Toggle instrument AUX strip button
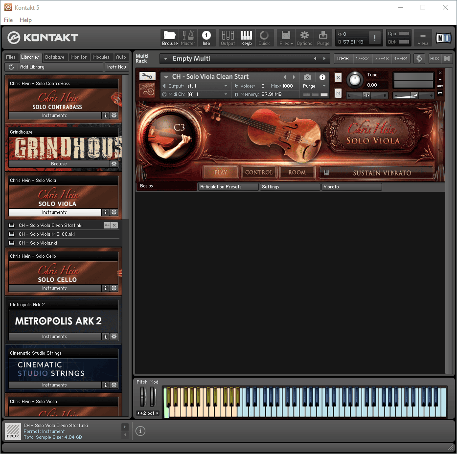This screenshot has width=457, height=454. click(x=440, y=86)
